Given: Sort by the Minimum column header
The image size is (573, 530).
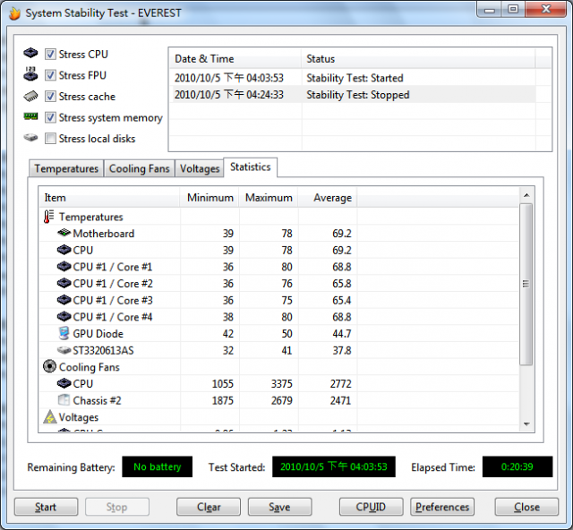Looking at the screenshot, I should coord(210,198).
